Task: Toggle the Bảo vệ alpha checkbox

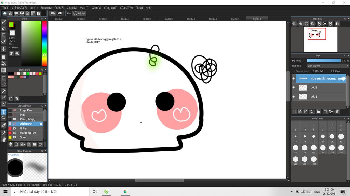Action: tap(294, 71)
